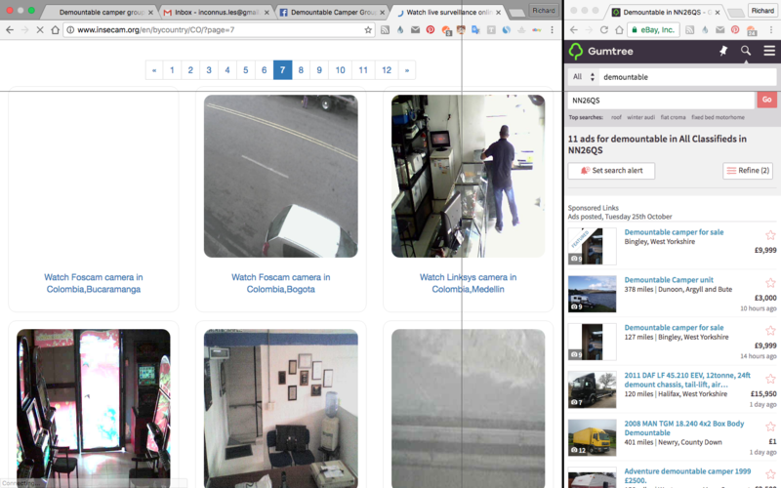Click Set search alert button

point(611,170)
